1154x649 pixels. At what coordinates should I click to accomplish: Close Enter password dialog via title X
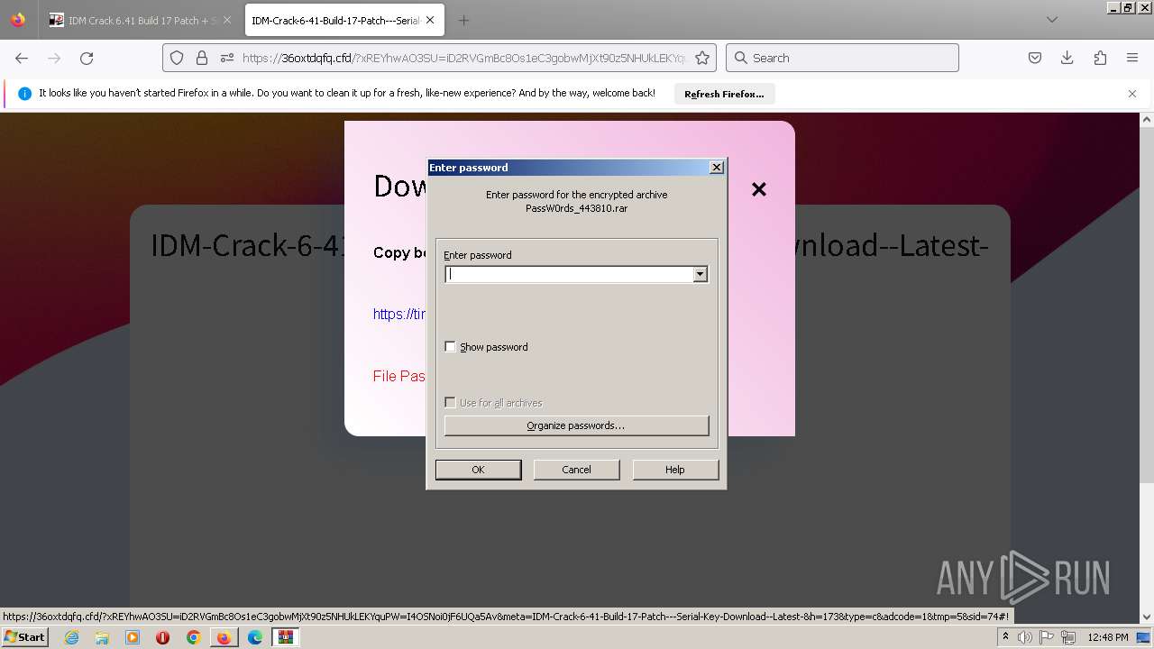[717, 168]
